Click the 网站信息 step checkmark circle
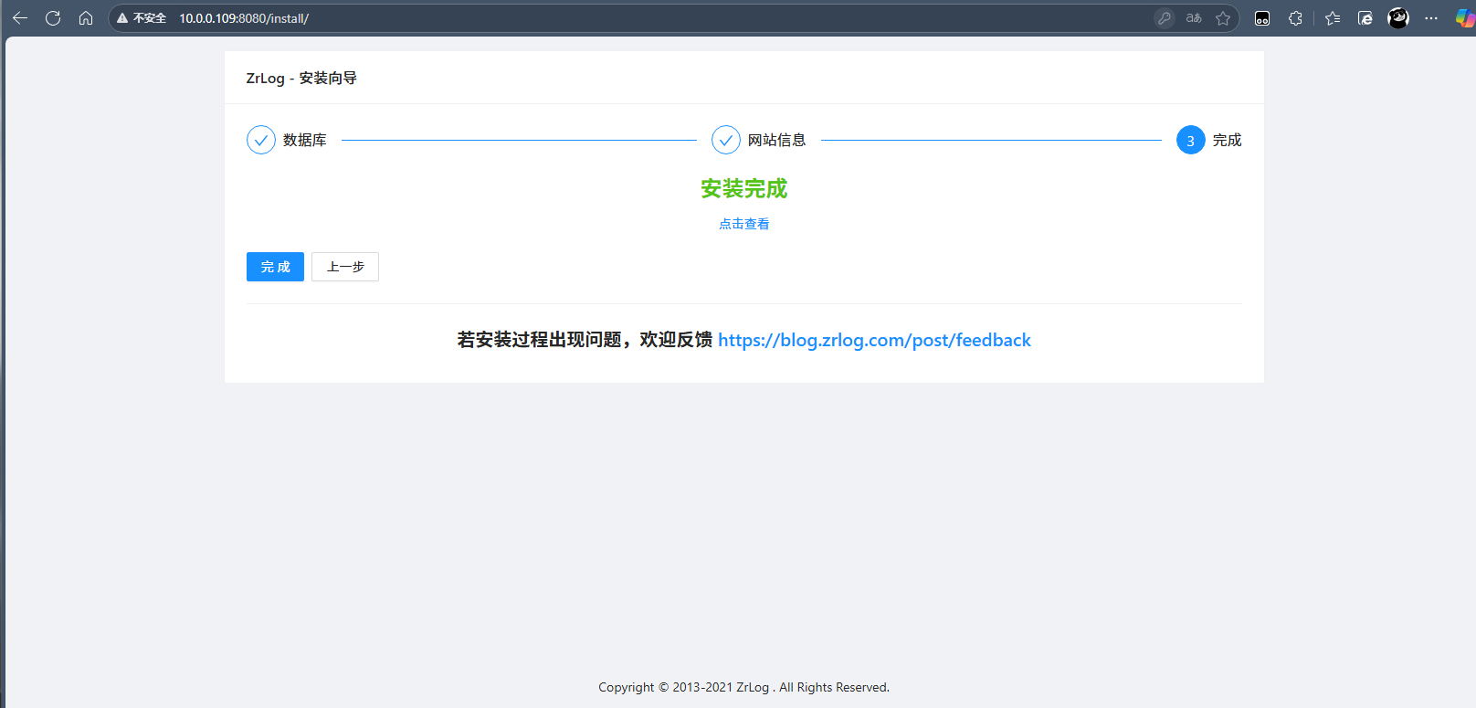This screenshot has width=1476, height=708. [x=726, y=140]
